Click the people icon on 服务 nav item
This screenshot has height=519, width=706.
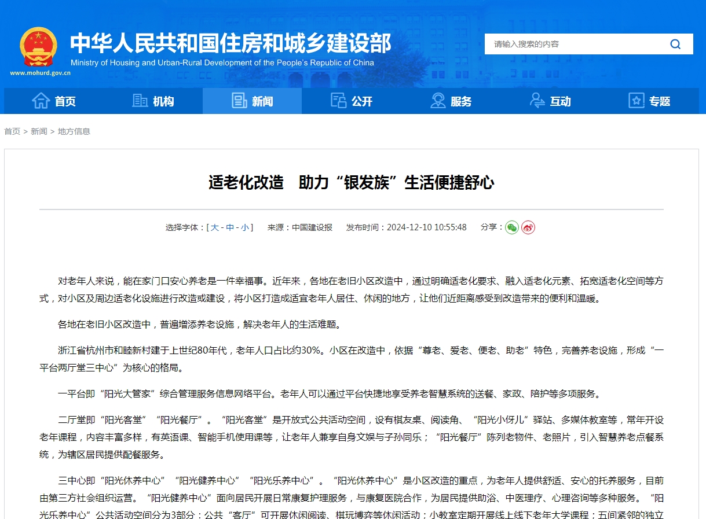pos(437,100)
